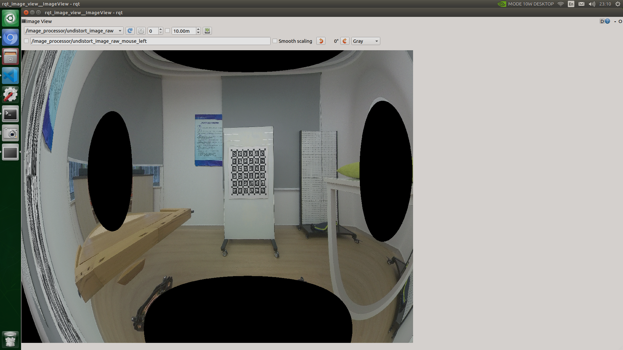
Task: Rotate image right with orange arrow button
Action: coord(345,41)
